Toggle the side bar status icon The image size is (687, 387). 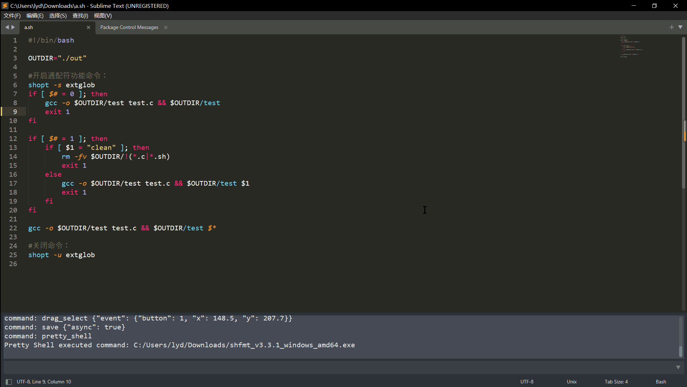pyautogui.click(x=9, y=382)
